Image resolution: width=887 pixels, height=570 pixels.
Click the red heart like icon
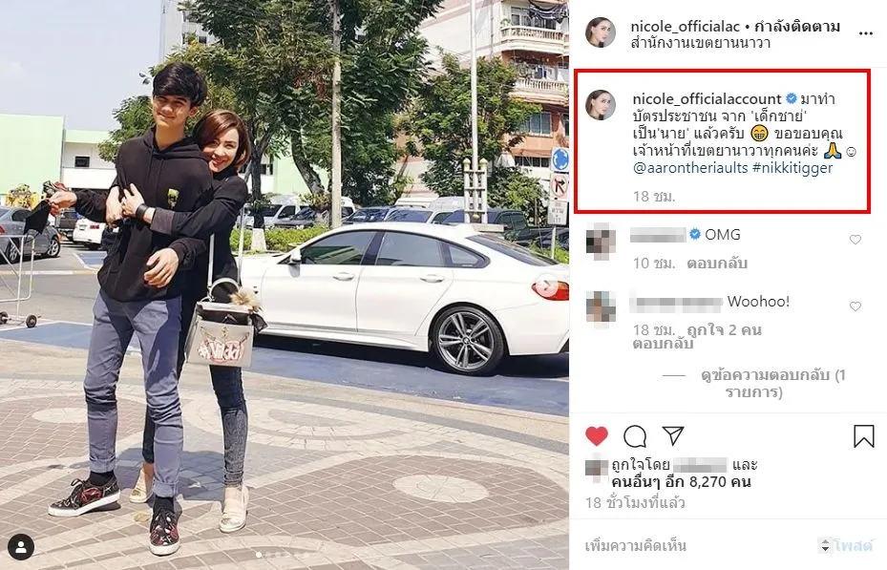[x=596, y=436]
